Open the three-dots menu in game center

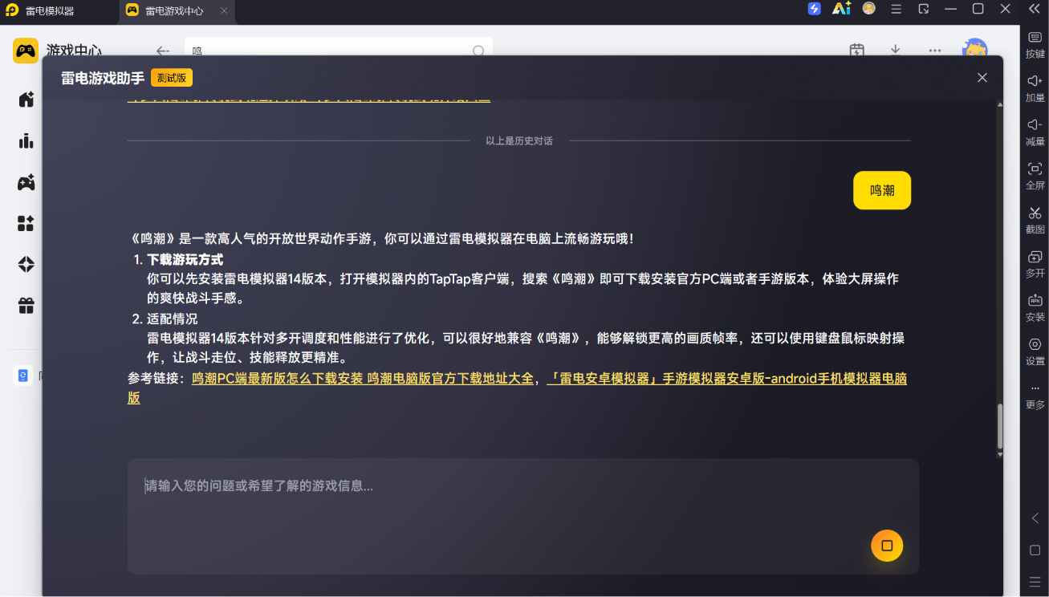(x=935, y=50)
